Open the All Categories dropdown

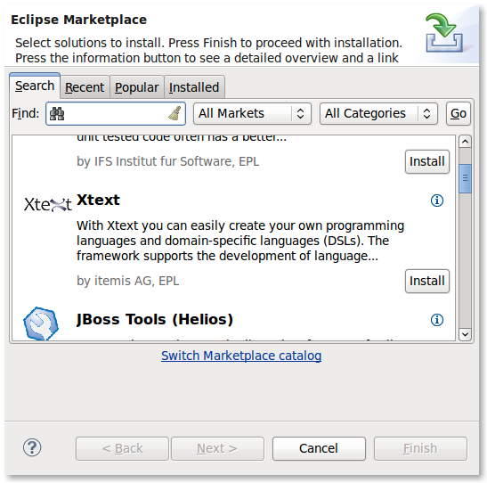tap(378, 113)
